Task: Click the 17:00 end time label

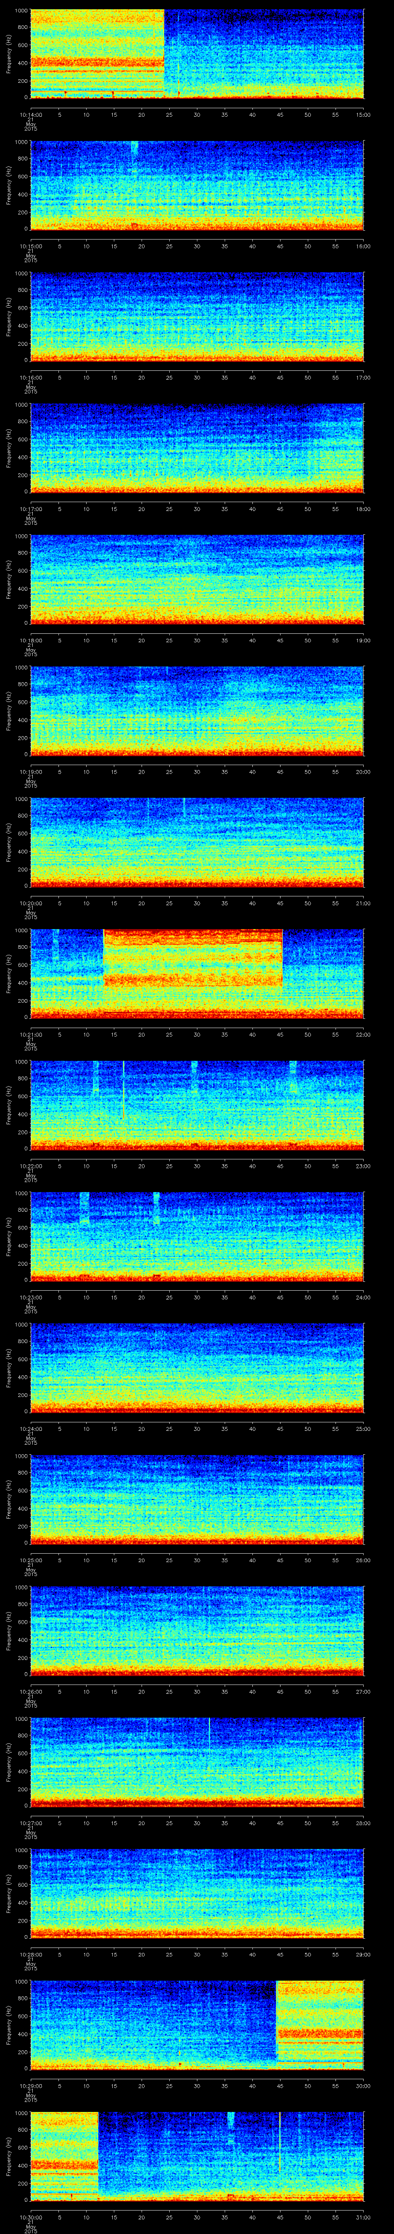Action: (364, 377)
